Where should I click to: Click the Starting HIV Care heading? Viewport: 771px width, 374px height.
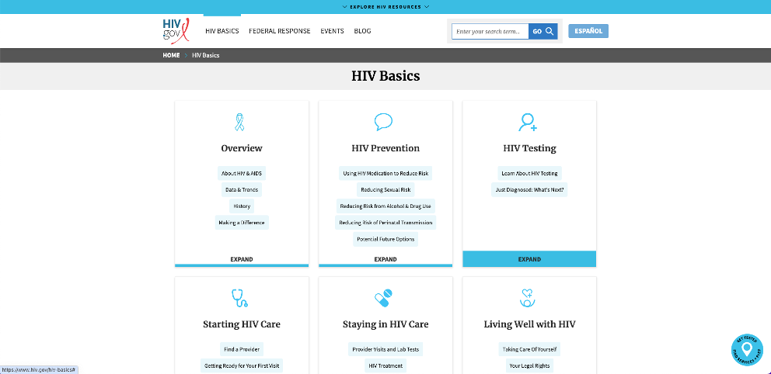242,324
